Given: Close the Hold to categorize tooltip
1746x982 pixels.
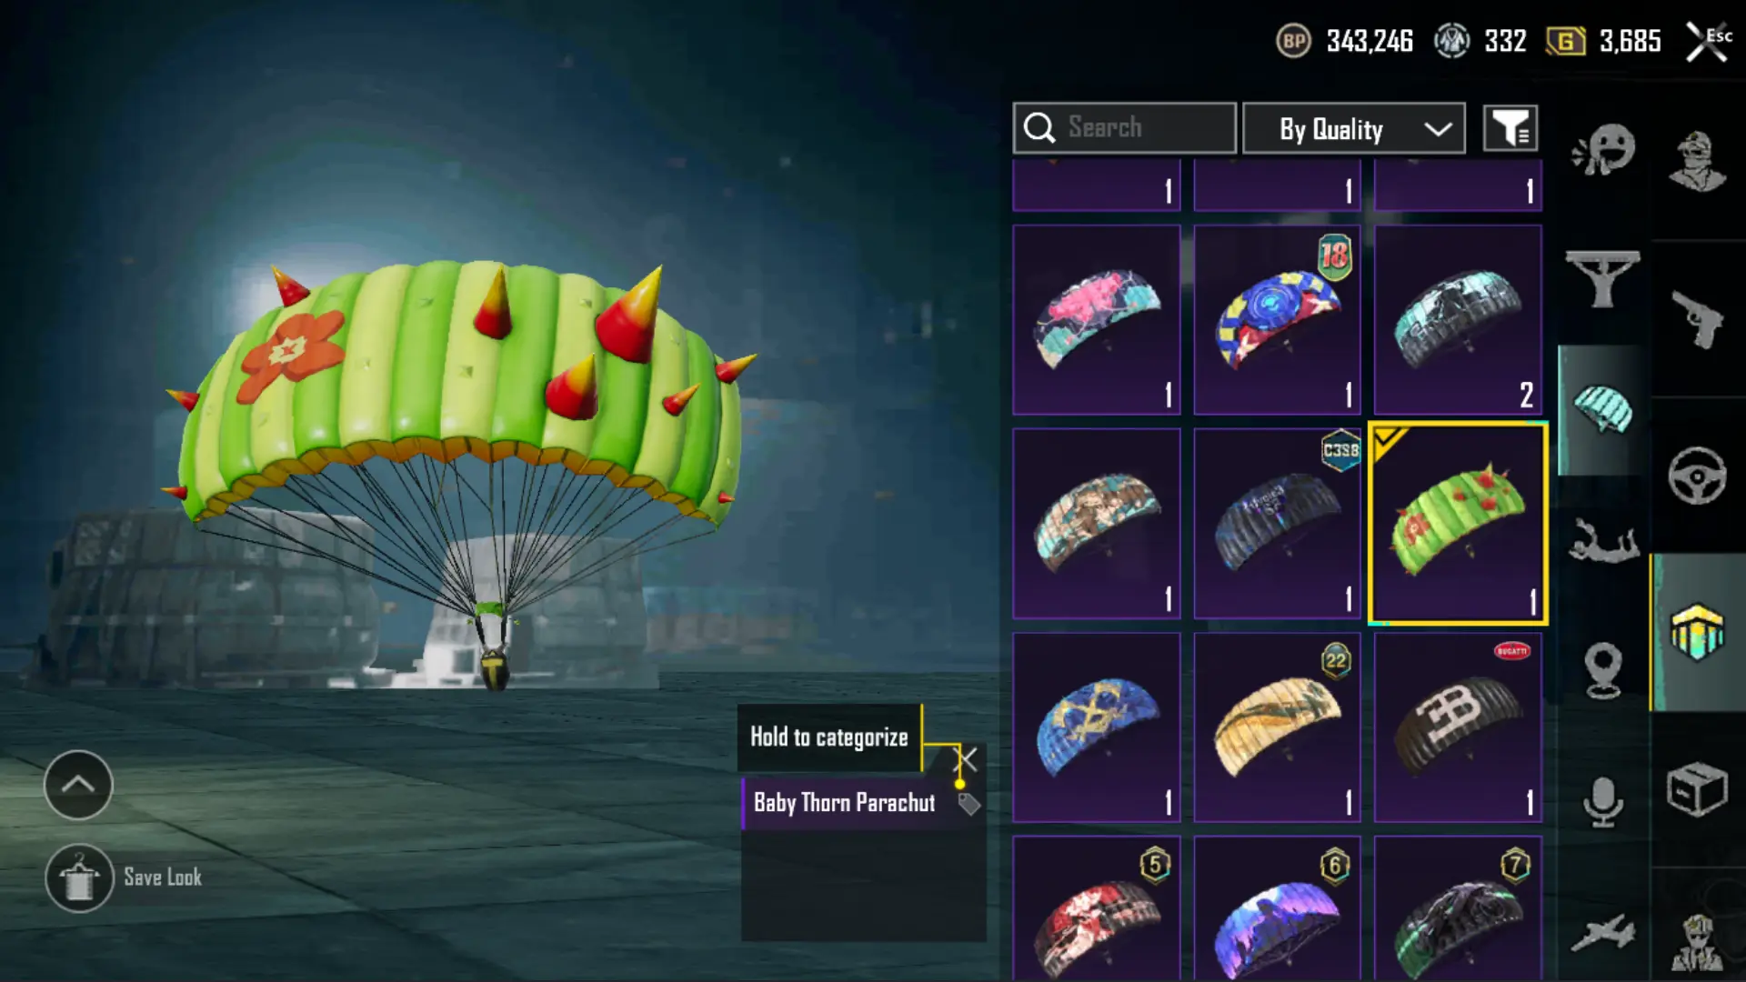Looking at the screenshot, I should click(x=965, y=759).
